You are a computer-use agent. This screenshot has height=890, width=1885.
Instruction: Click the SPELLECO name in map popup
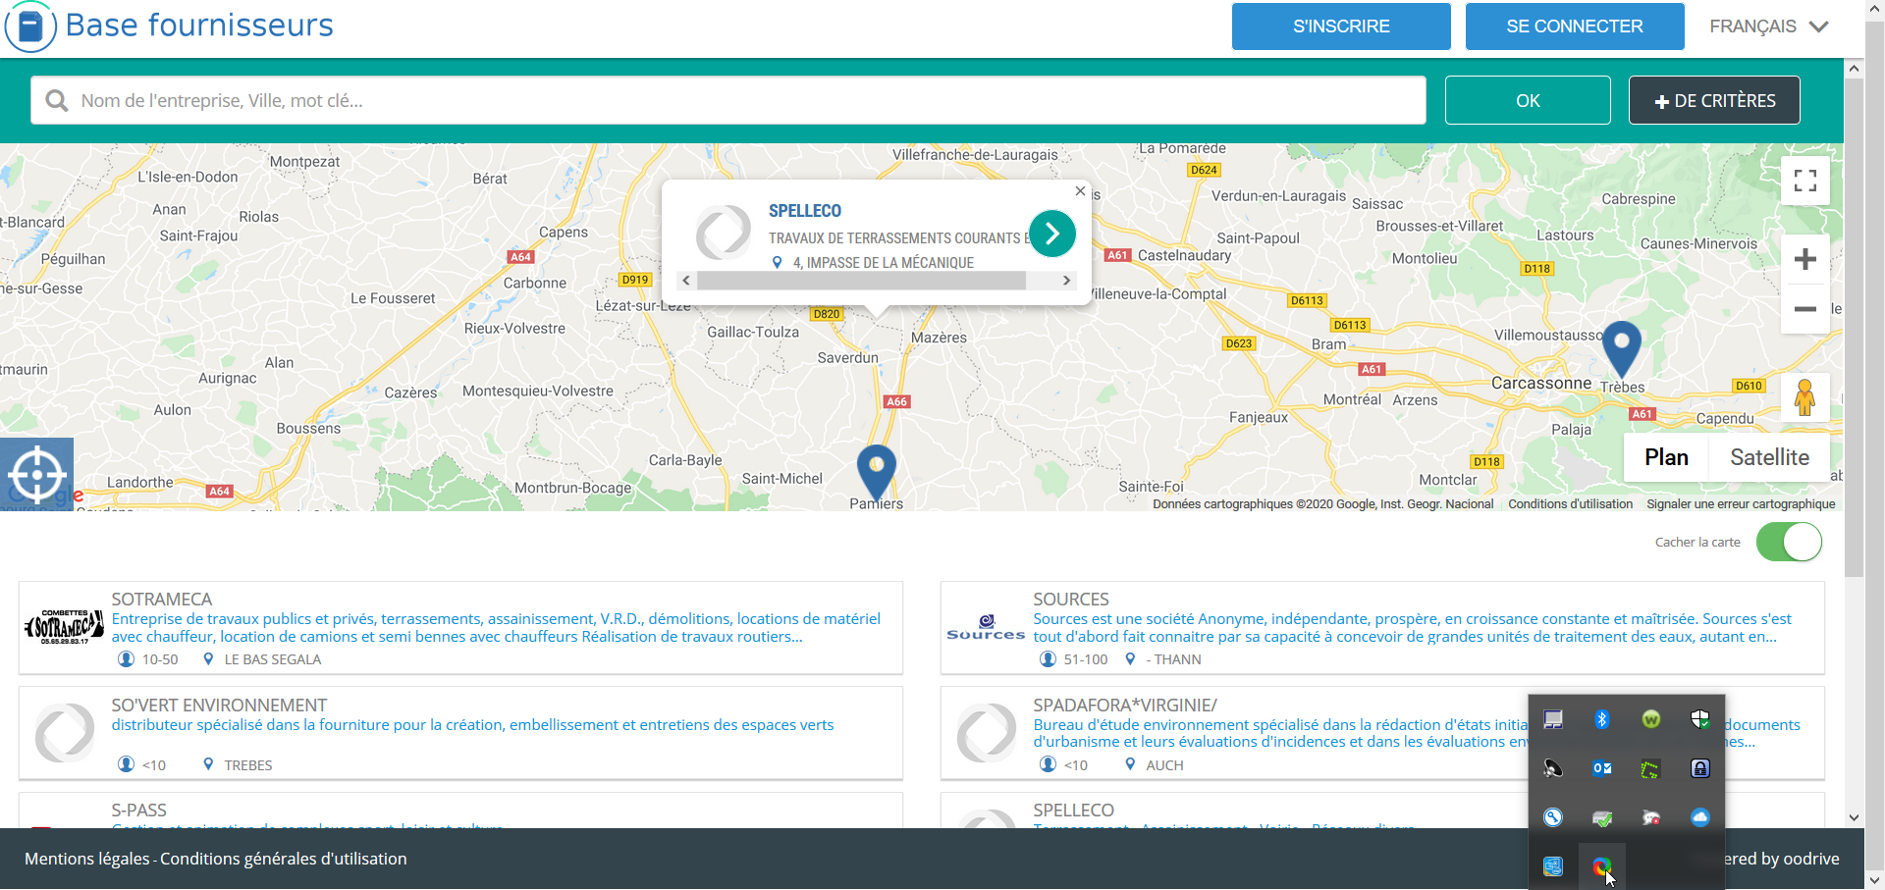[805, 211]
